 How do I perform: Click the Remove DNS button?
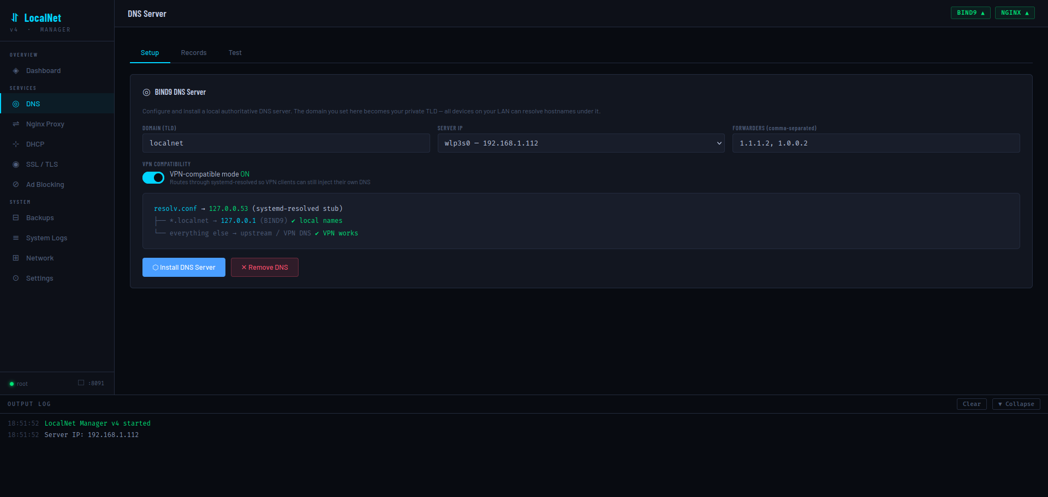tap(265, 268)
